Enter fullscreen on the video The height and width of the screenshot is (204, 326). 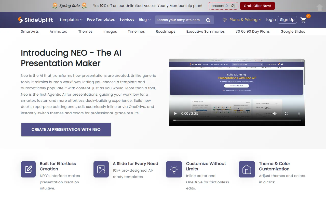287,113
